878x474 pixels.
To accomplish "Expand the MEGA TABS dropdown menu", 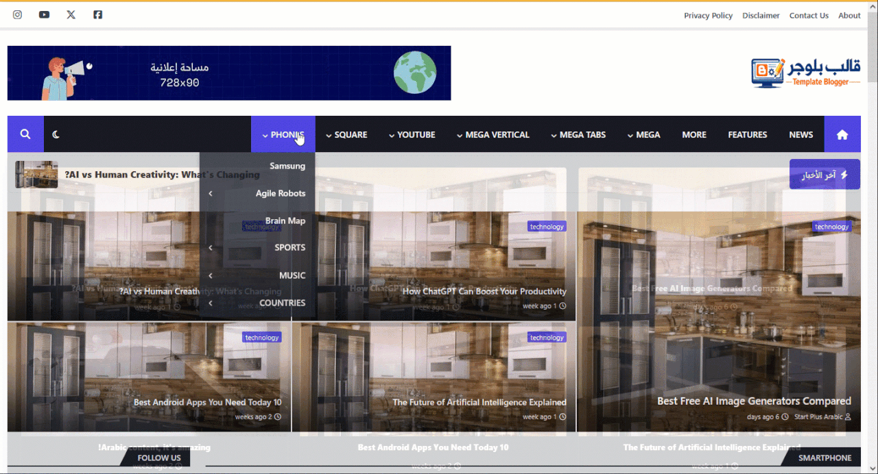I will pyautogui.click(x=578, y=134).
